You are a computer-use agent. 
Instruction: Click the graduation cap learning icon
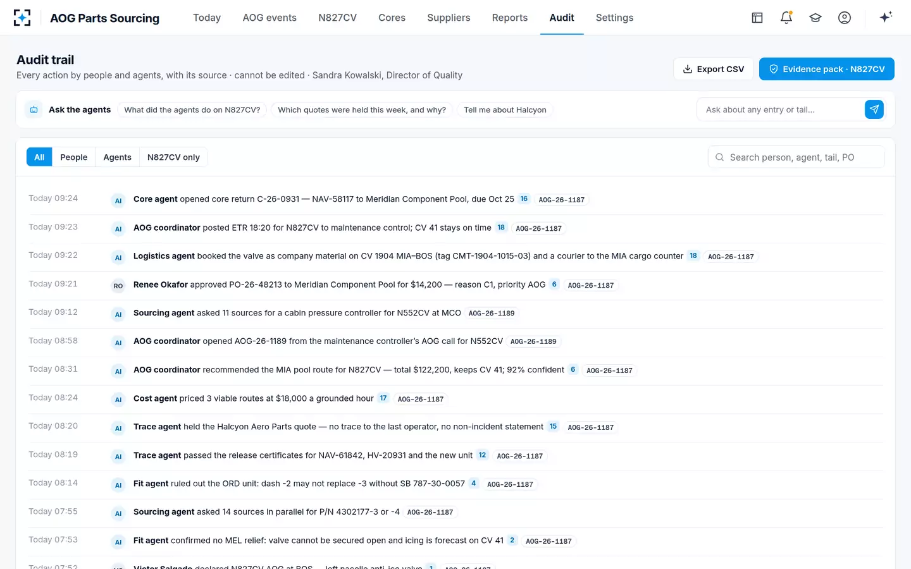(x=815, y=18)
